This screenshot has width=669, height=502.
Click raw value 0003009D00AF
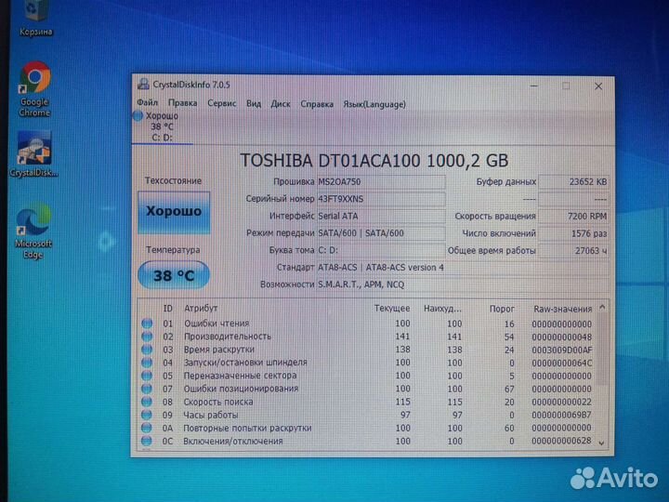coord(561,350)
